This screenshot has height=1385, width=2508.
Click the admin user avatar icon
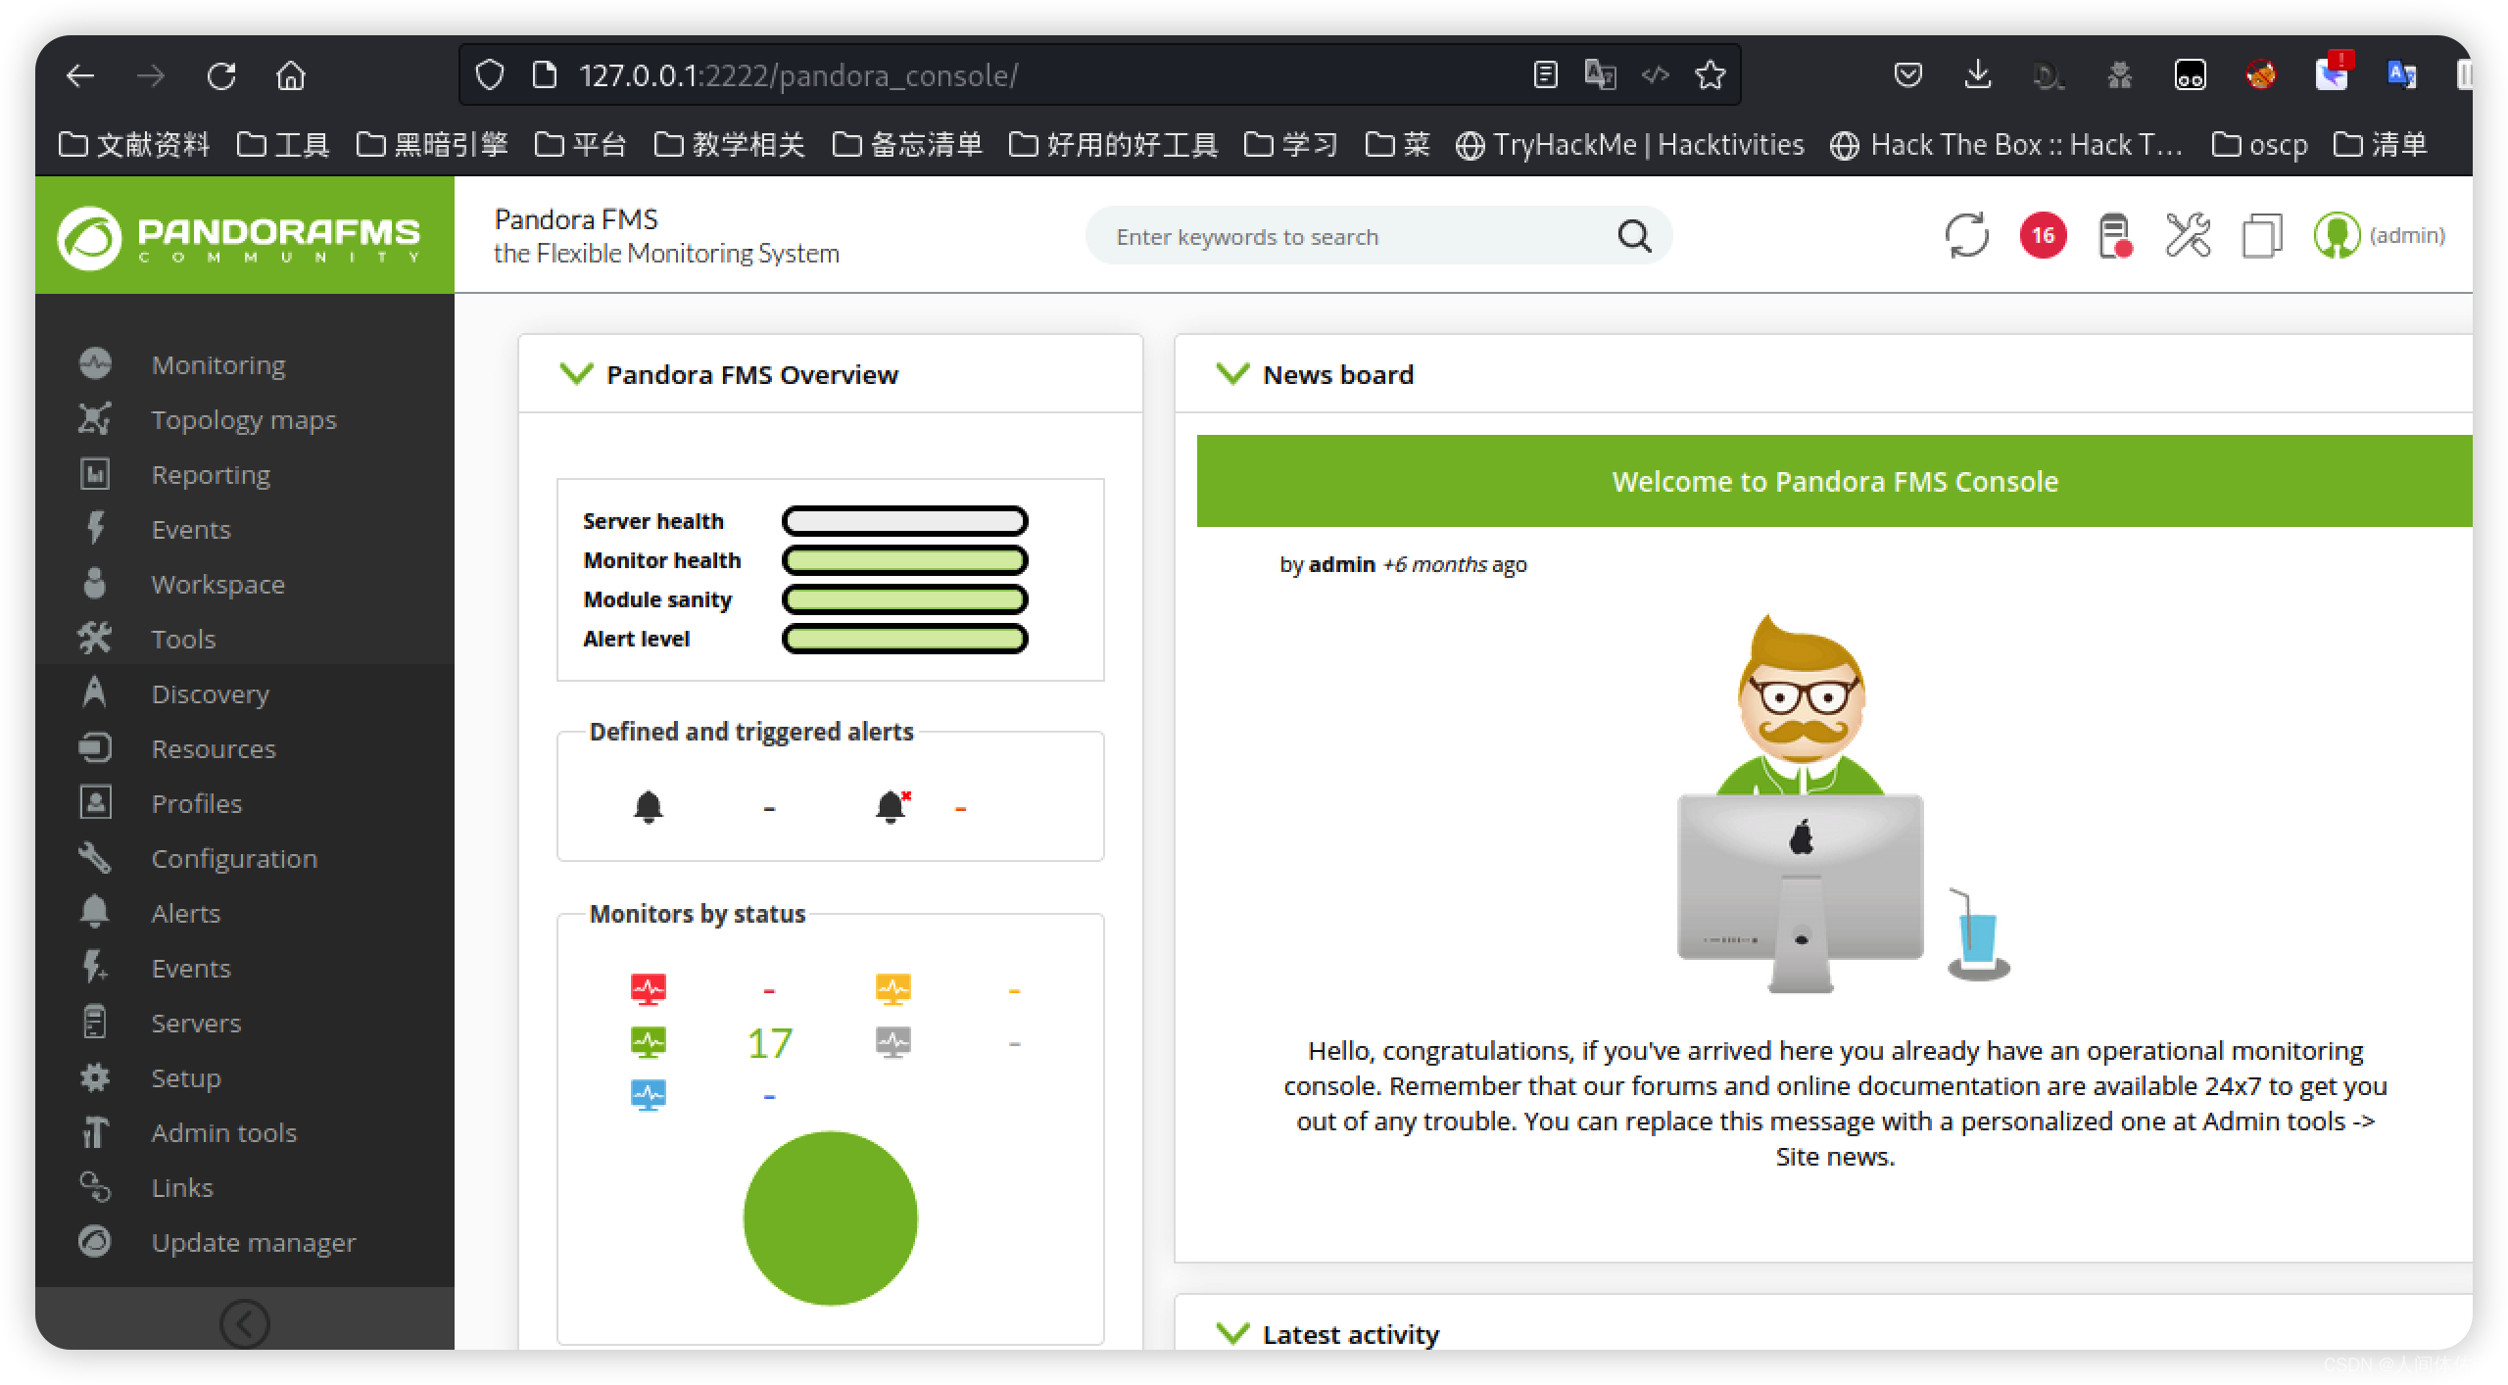2337,236
